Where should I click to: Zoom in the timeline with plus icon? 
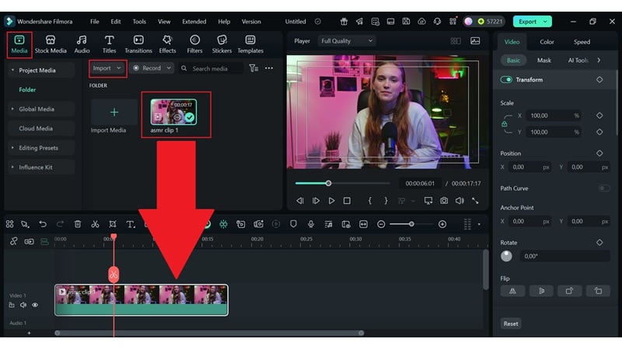pos(442,224)
